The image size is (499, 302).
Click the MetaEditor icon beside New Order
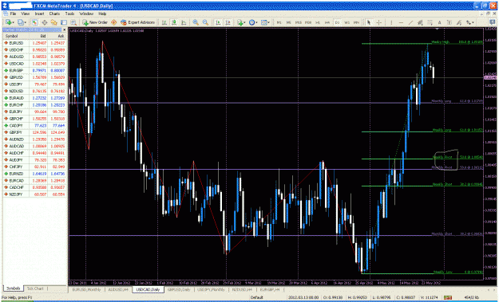113,22
